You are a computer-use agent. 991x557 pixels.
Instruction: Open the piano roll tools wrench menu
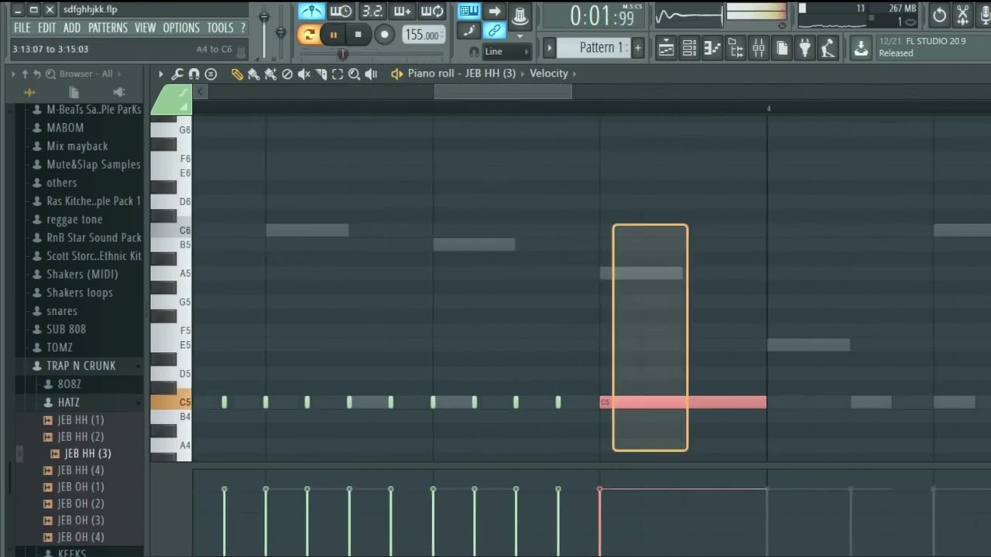[x=177, y=74]
